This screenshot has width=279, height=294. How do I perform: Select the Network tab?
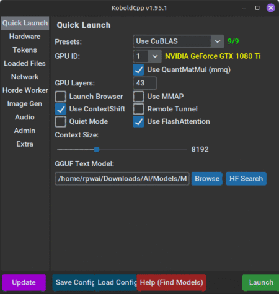(25, 77)
